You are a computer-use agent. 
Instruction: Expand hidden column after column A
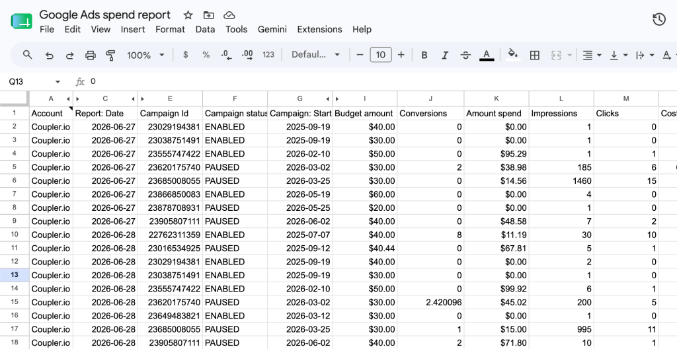(68, 99)
